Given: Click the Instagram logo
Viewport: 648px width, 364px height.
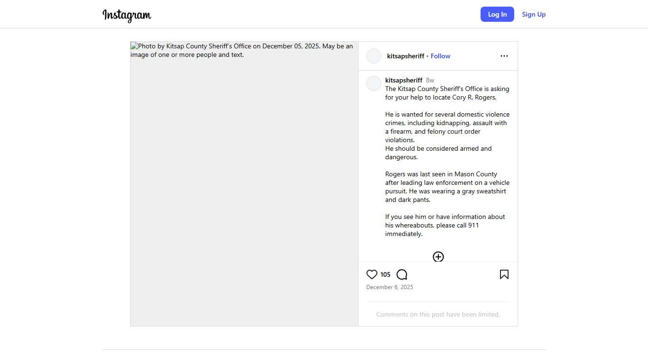Looking at the screenshot, I should pos(127,15).
